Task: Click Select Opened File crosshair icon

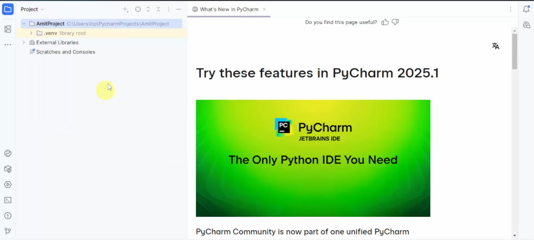Action: [138, 9]
